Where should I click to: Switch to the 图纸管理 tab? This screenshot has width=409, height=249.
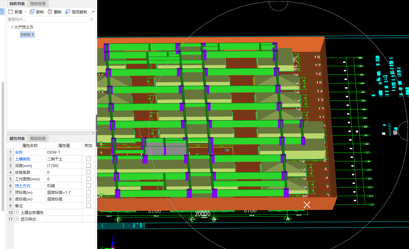pyautogui.click(x=38, y=4)
